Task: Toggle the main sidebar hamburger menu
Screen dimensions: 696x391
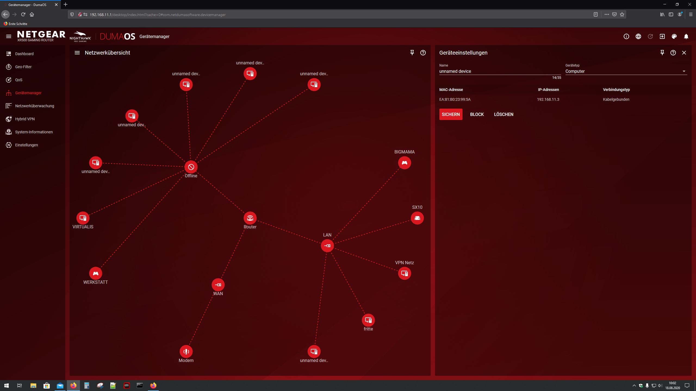Action: pyautogui.click(x=9, y=36)
